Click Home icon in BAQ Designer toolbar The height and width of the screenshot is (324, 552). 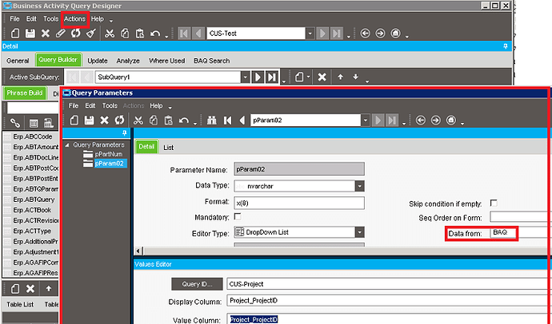click(396, 34)
